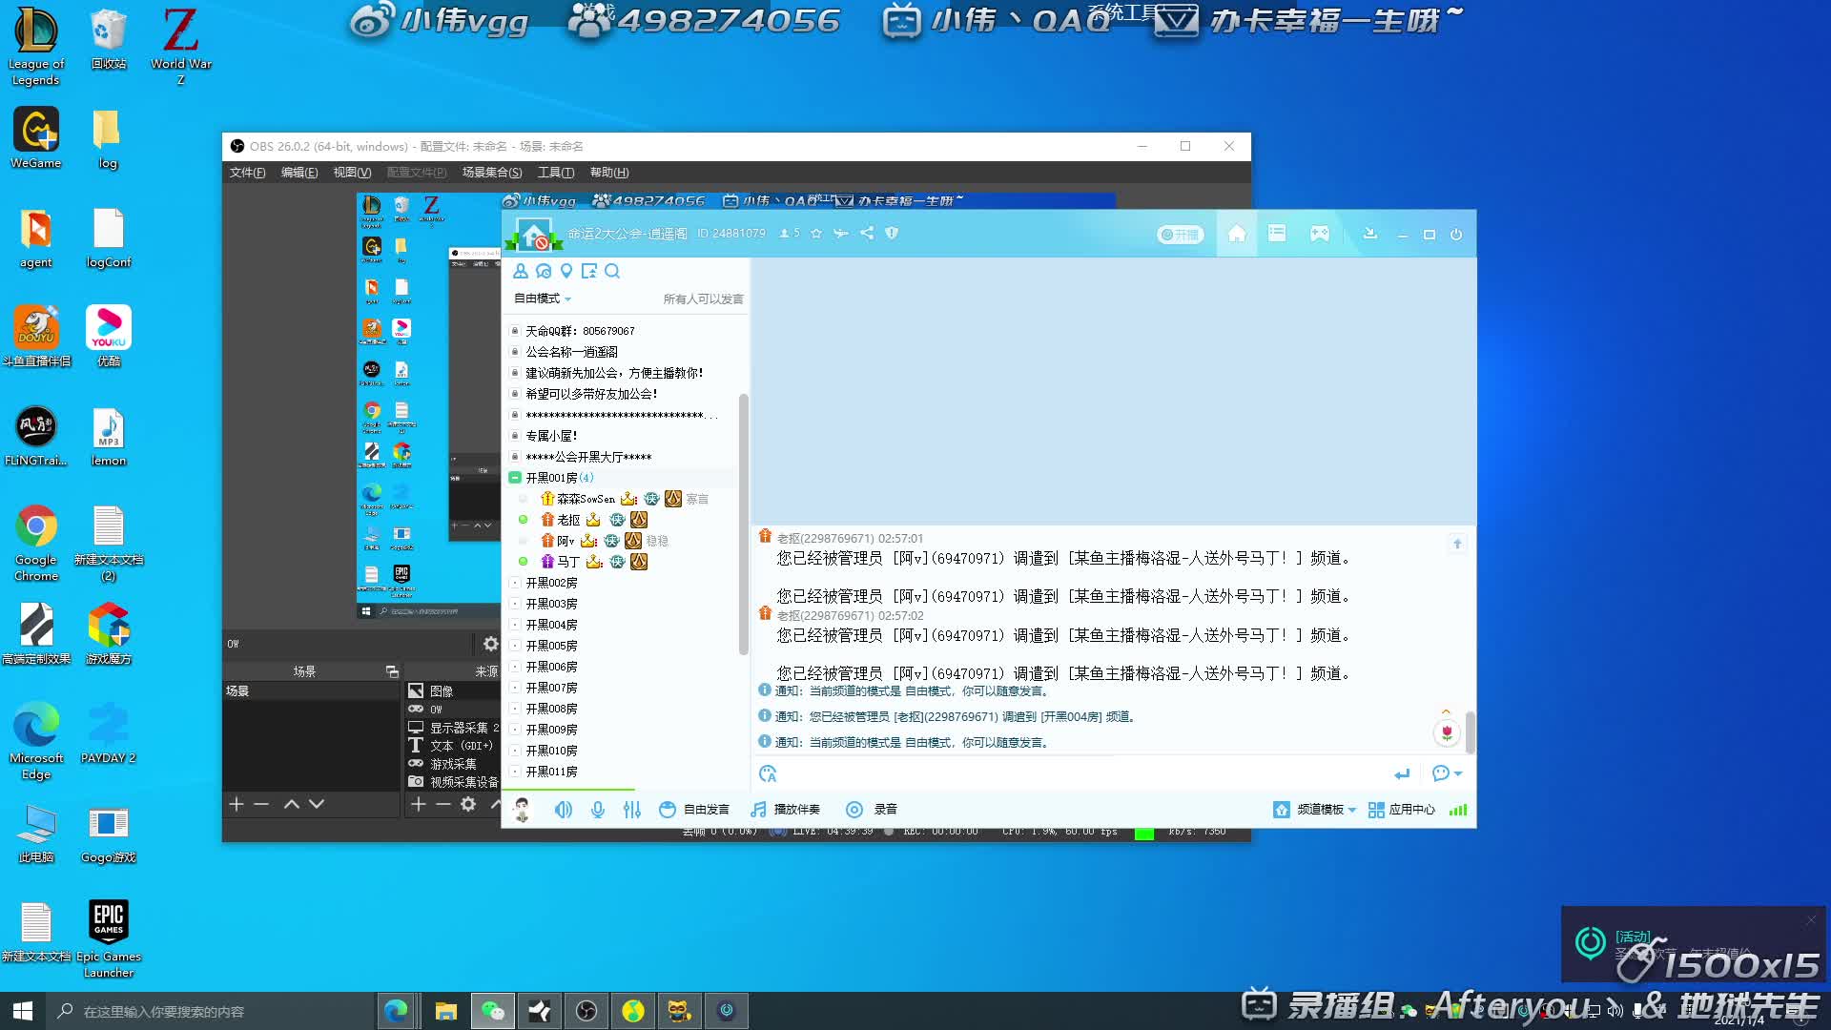Open File Explorer from the taskbar
1831x1030 pixels.
[x=445, y=1011]
